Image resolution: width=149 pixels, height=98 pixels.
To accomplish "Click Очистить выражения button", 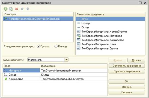I will pos(127,71).
